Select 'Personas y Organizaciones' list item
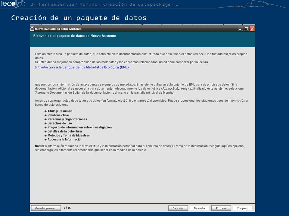 pyautogui.click(x=67, y=119)
